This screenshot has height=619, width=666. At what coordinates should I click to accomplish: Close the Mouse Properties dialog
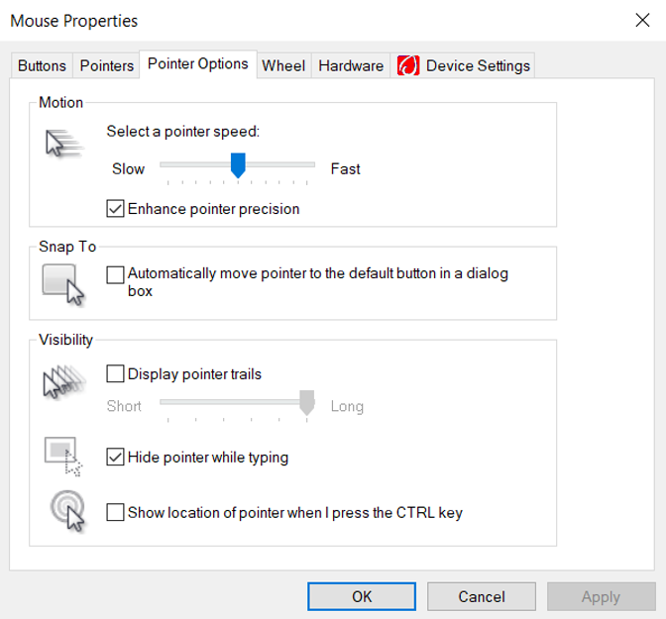642,20
